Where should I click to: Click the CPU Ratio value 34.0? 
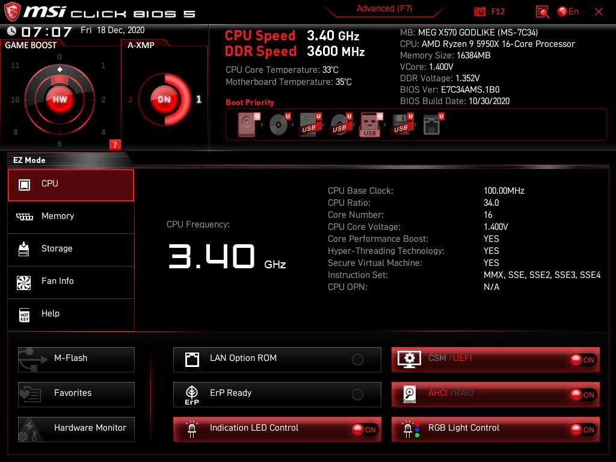point(491,203)
